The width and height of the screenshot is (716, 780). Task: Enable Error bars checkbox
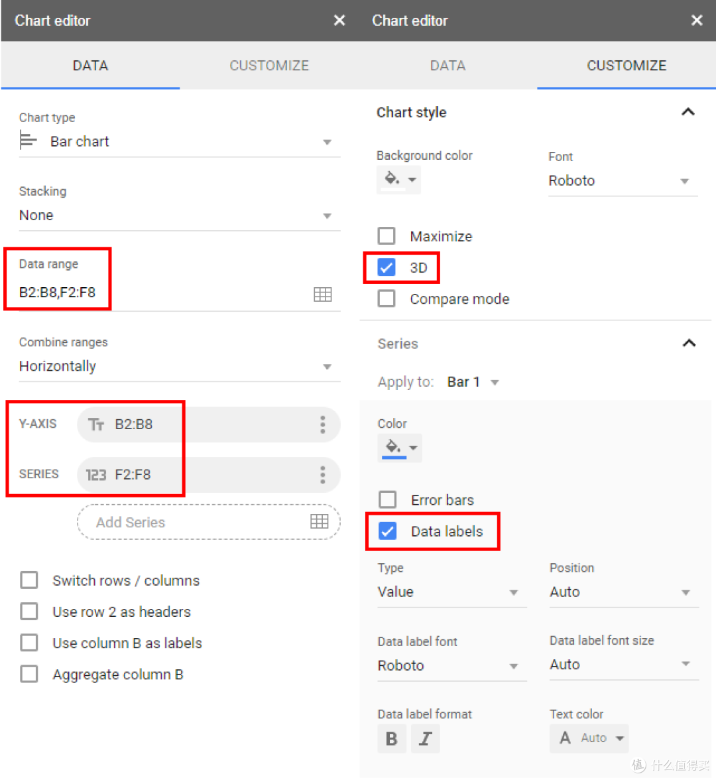387,499
